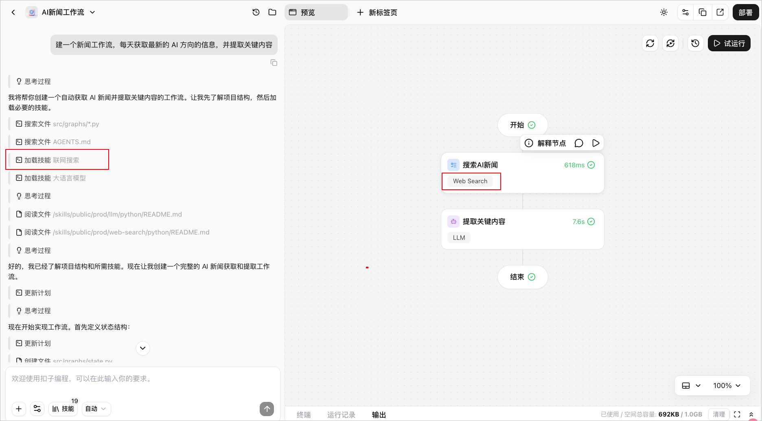Switch to the 输出 tab
Viewport: 762px width, 421px height.
click(379, 414)
